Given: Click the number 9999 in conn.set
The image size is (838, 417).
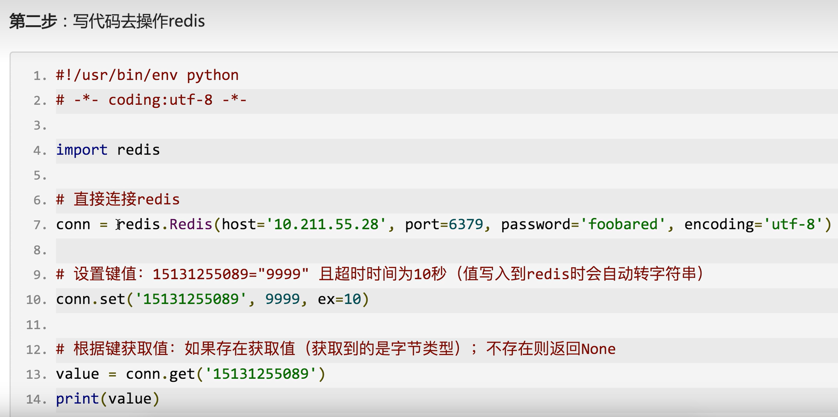Looking at the screenshot, I should tap(282, 299).
